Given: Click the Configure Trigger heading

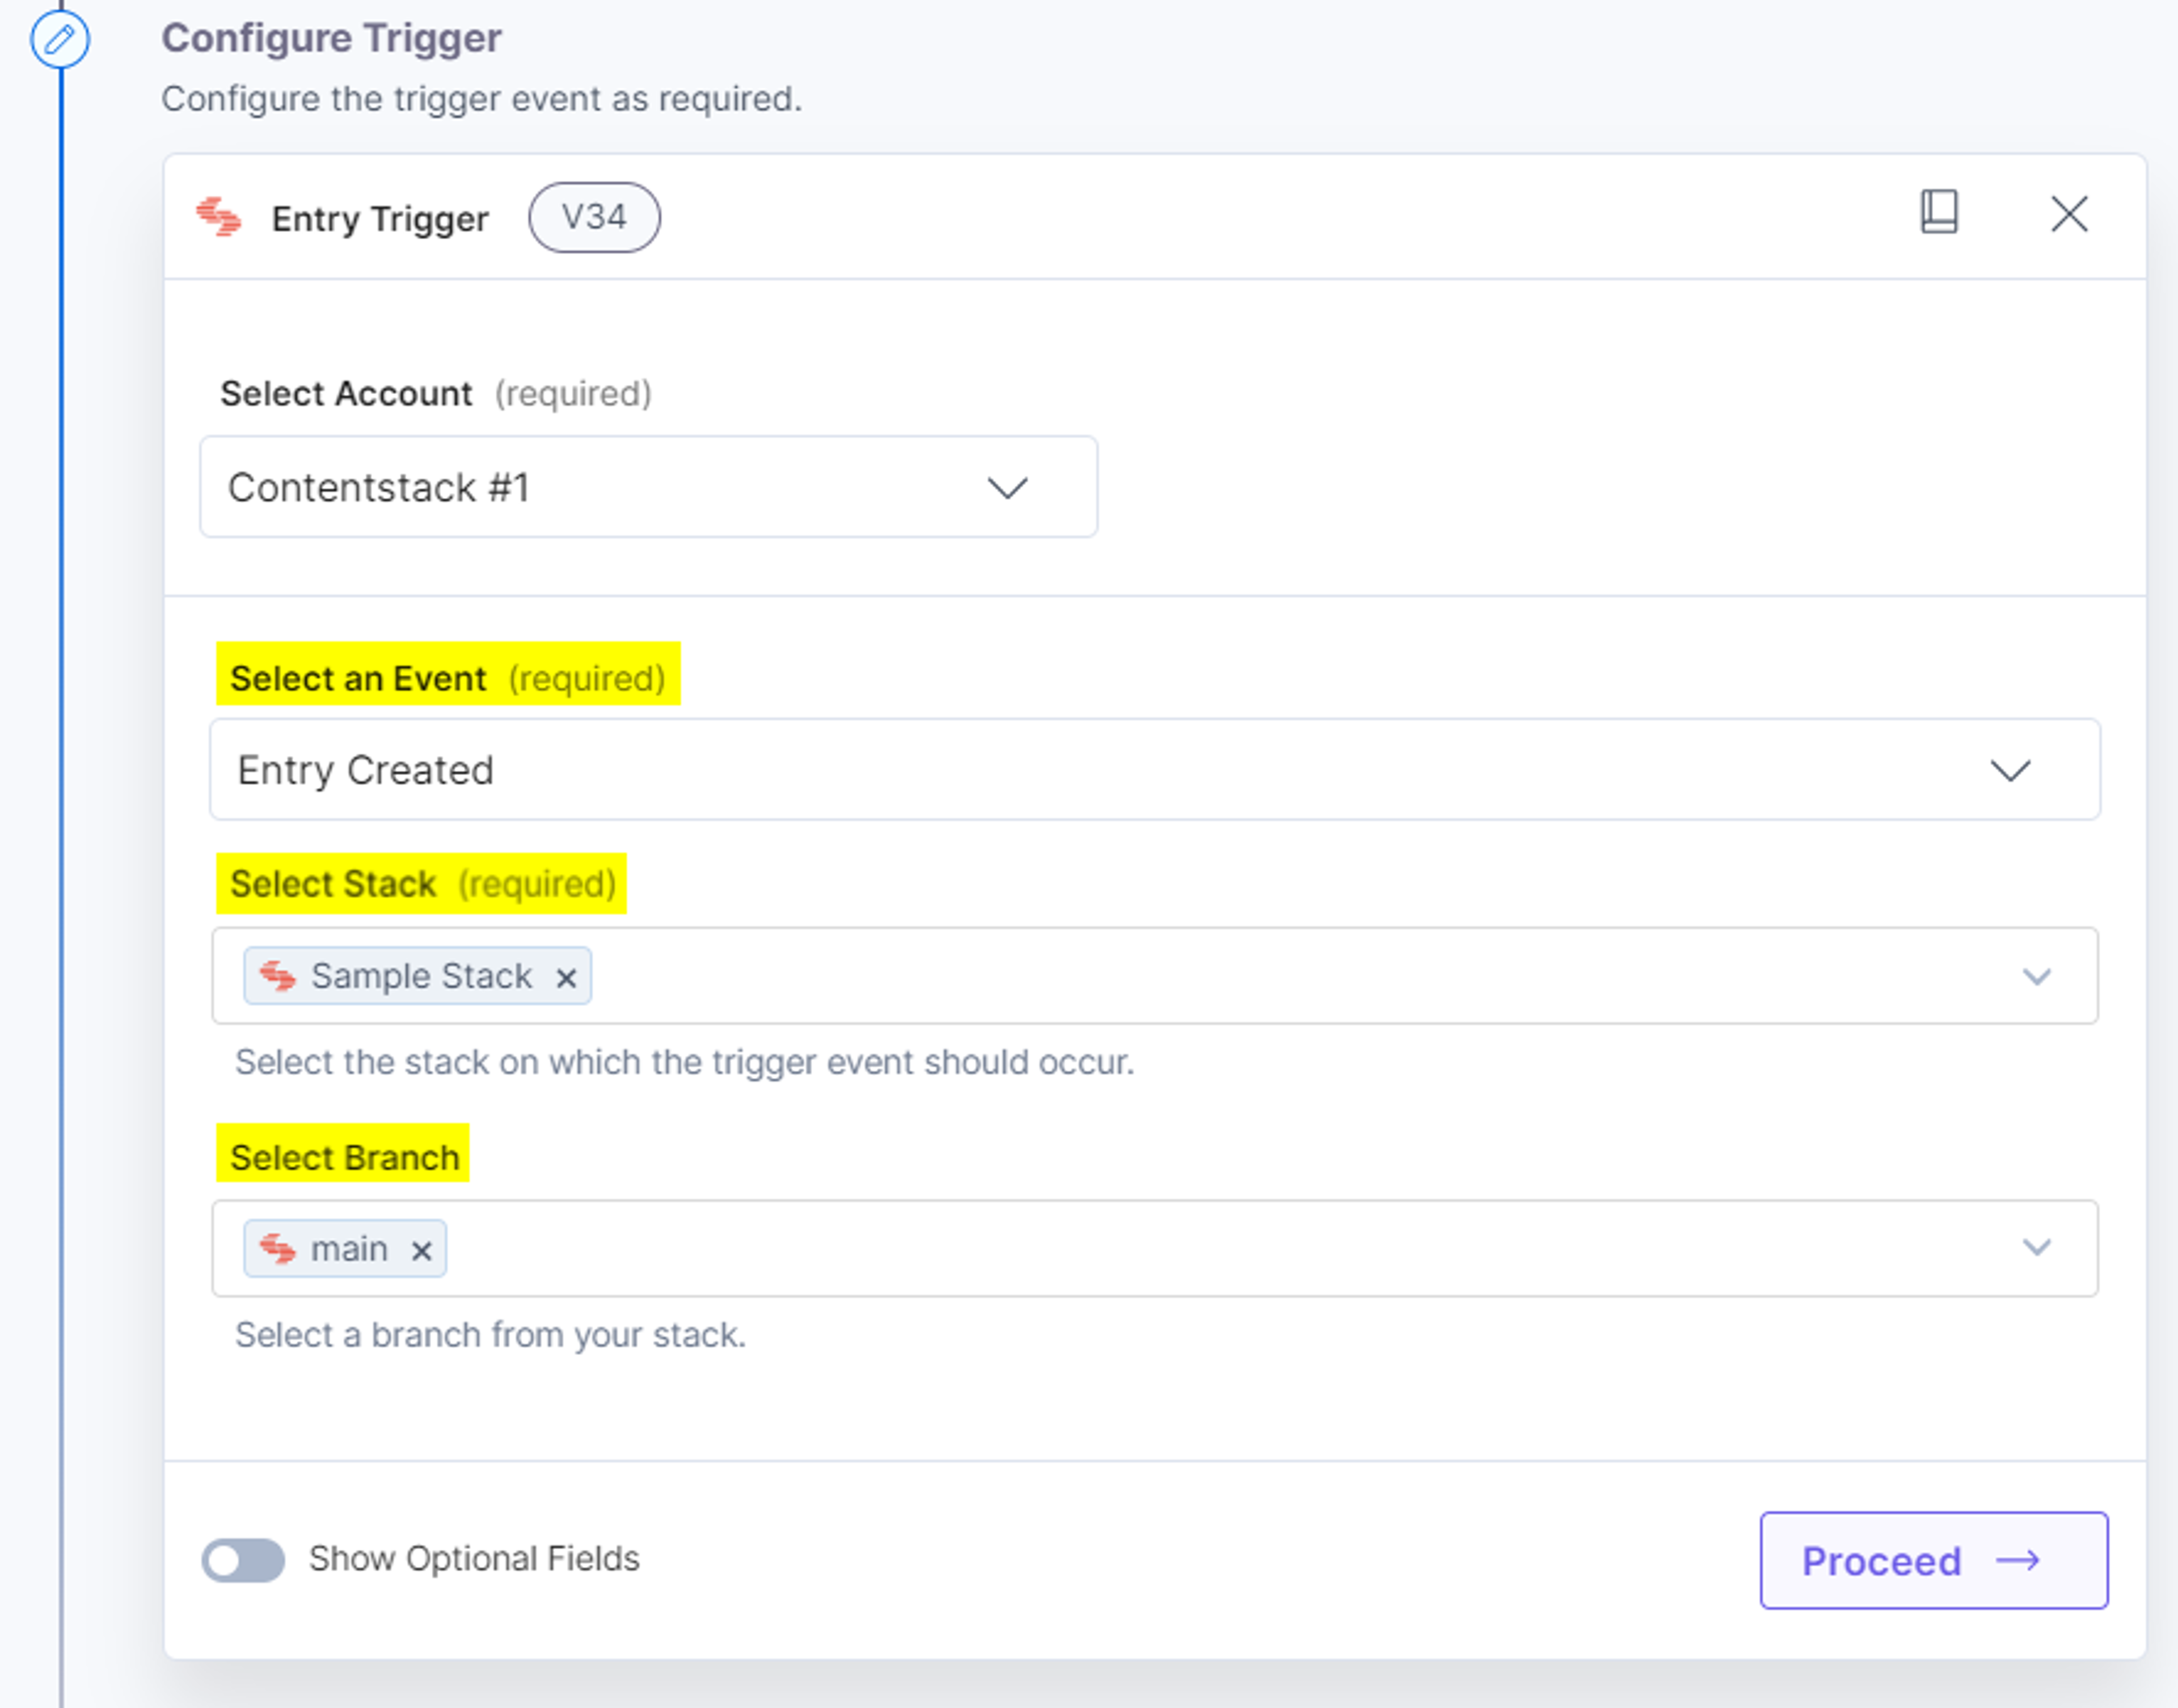Looking at the screenshot, I should (x=331, y=38).
